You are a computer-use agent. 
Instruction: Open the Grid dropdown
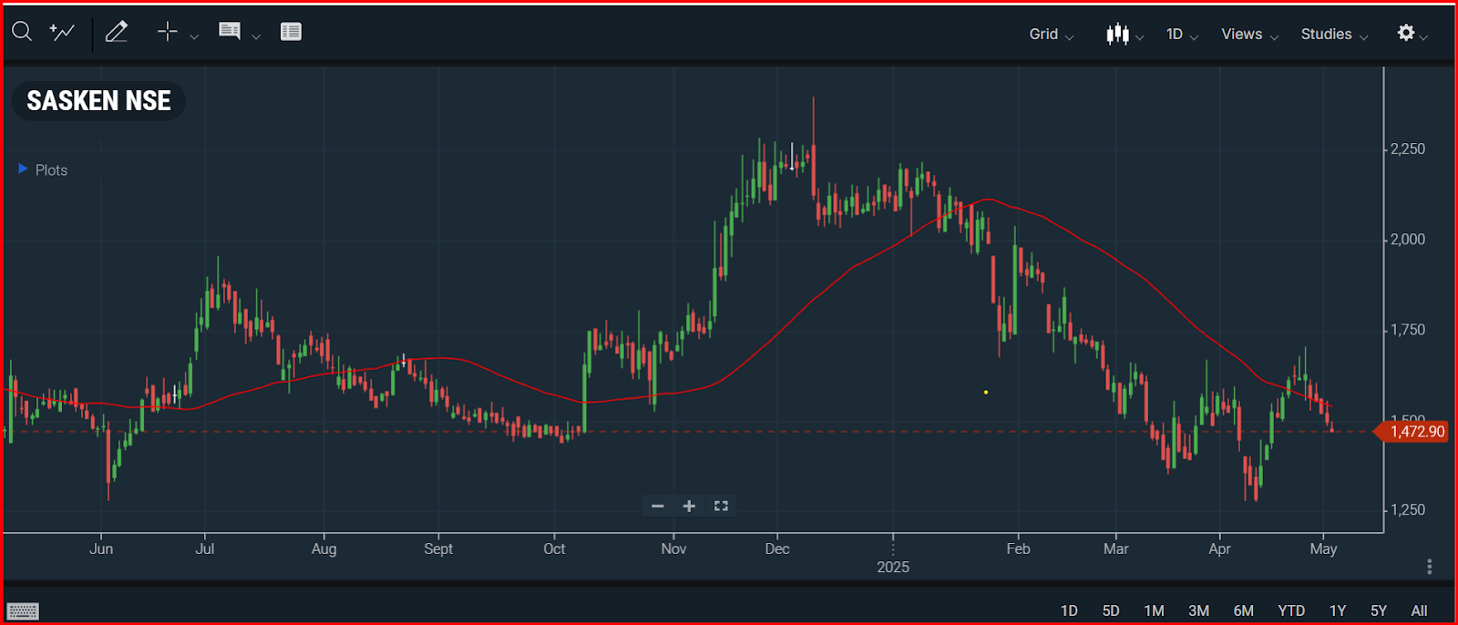tap(1052, 35)
